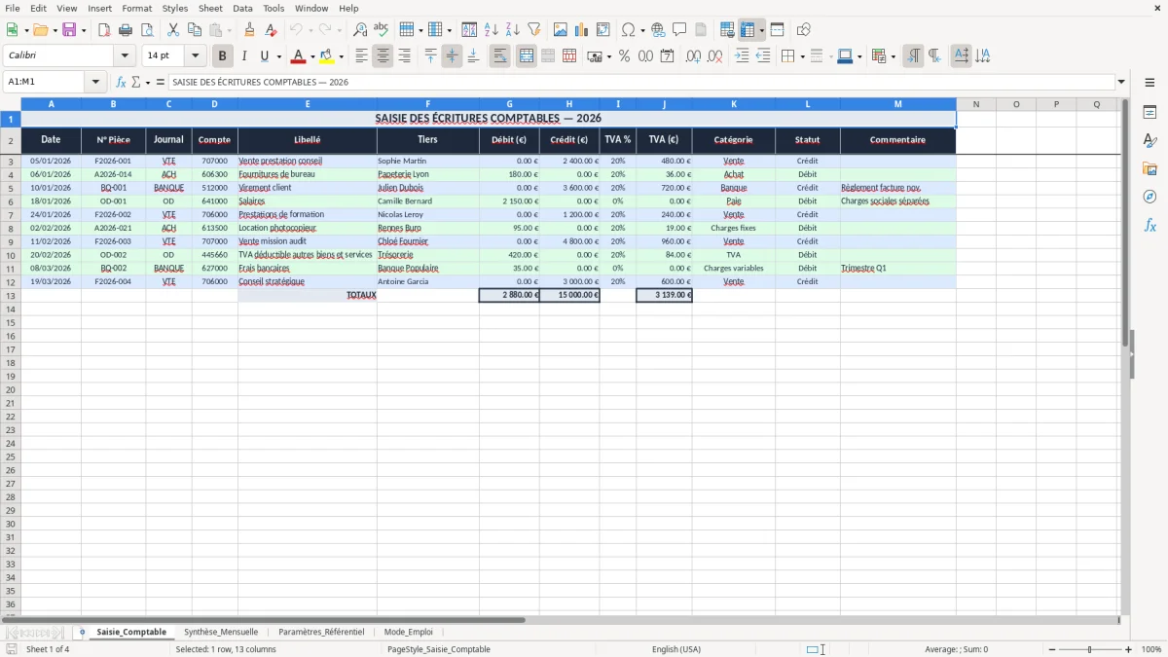Screen dimensions: 1168x657
Task: Click column header K
Action: pyautogui.click(x=733, y=104)
